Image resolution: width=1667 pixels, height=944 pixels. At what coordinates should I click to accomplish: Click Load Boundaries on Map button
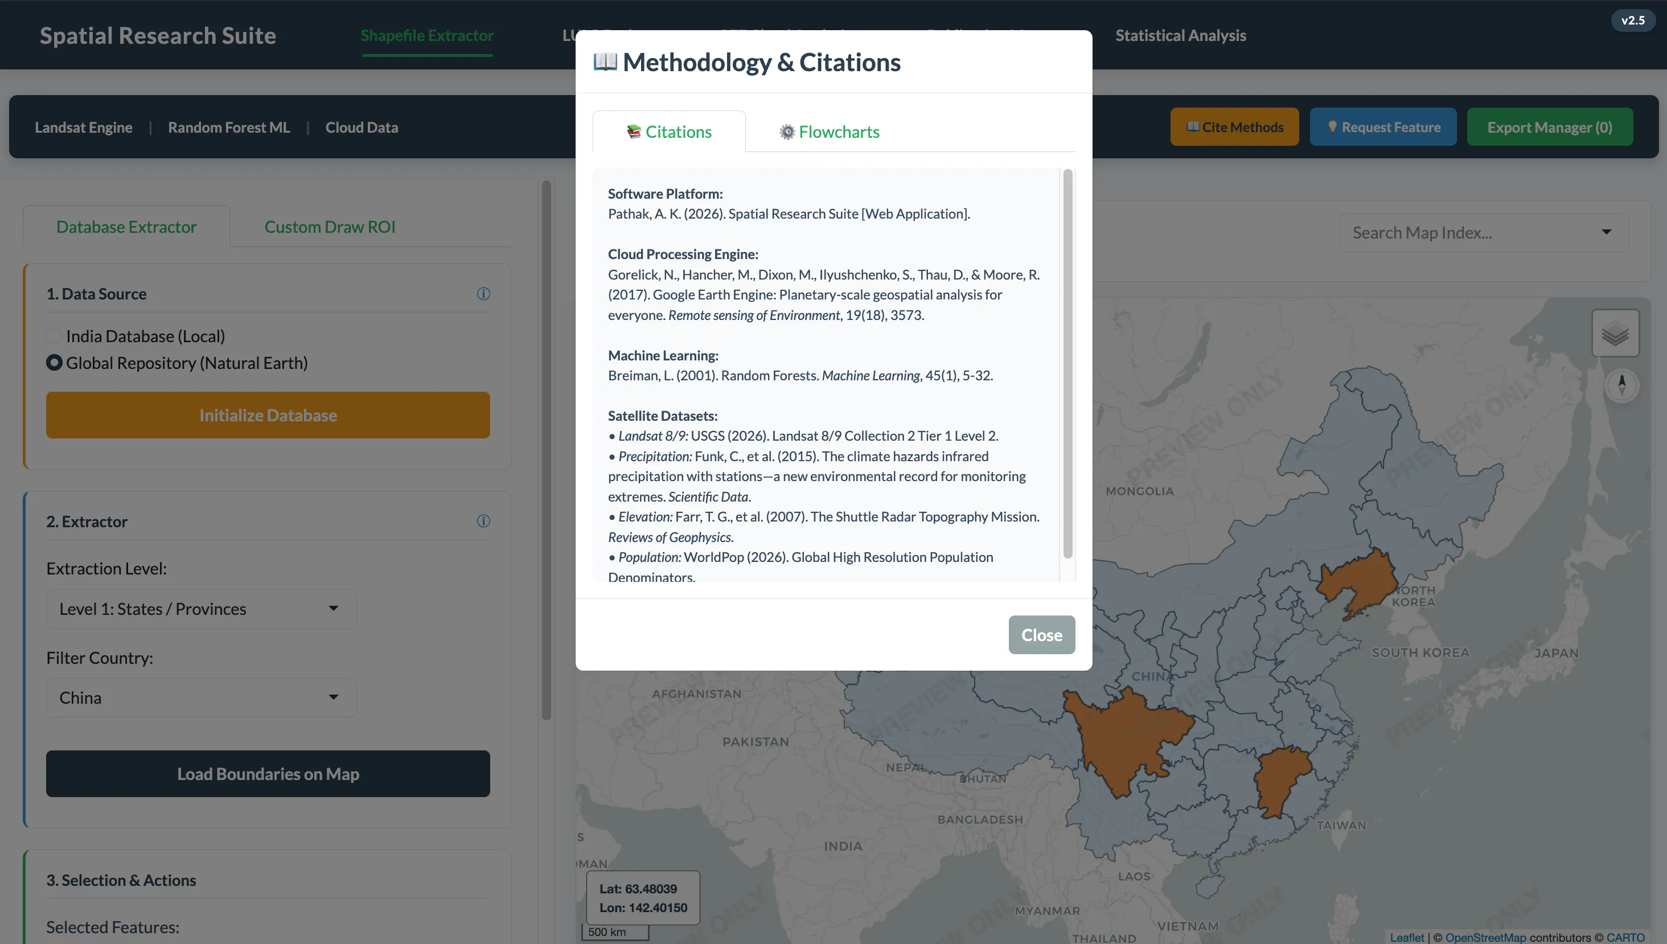pos(268,774)
